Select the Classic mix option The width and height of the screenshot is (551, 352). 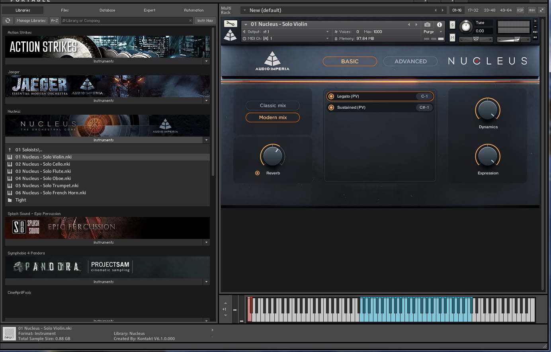click(273, 106)
